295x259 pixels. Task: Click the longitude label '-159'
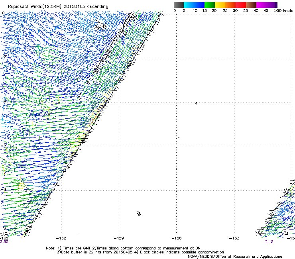(119, 238)
